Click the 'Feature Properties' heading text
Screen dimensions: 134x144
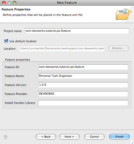[x=16, y=9]
